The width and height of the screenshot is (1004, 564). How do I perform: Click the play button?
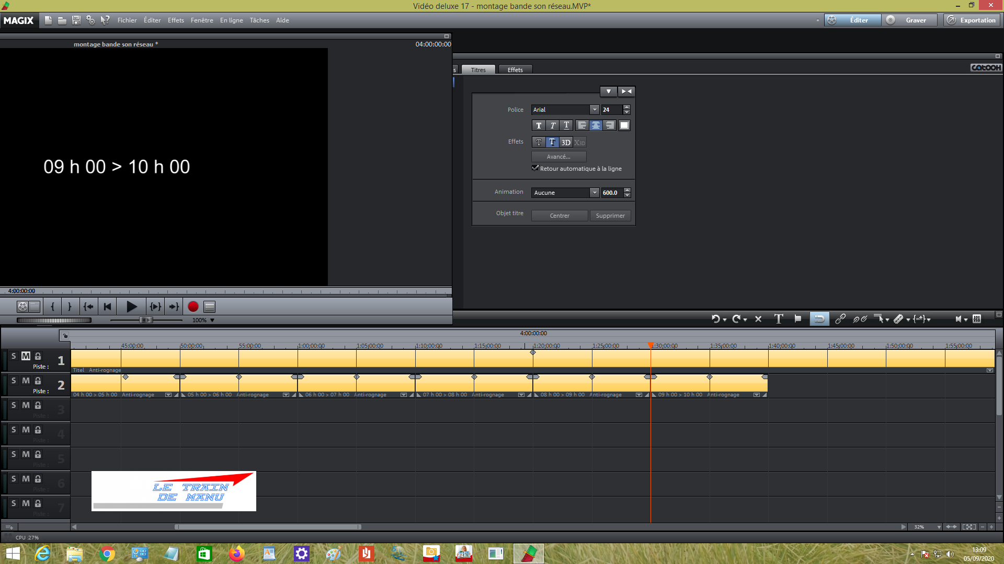[x=131, y=307]
